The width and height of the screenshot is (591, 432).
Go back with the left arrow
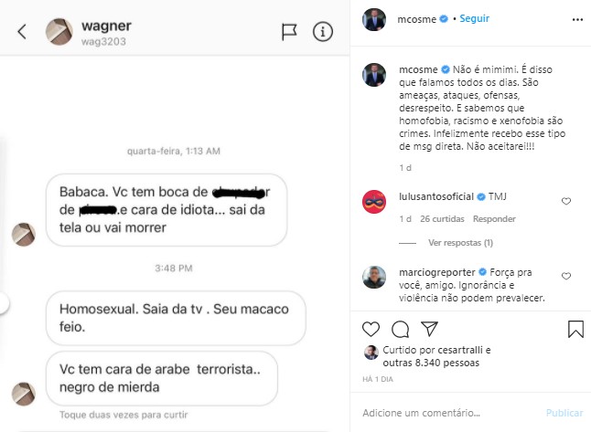pyautogui.click(x=22, y=32)
